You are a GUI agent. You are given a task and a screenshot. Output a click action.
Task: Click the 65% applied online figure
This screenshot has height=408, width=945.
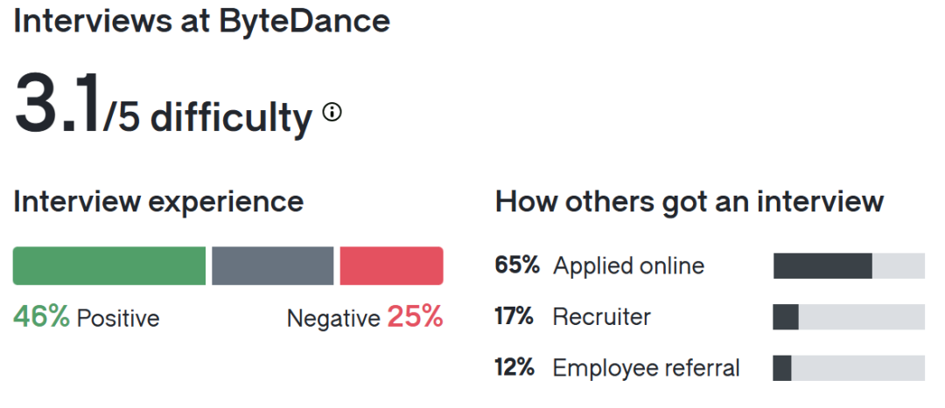517,265
